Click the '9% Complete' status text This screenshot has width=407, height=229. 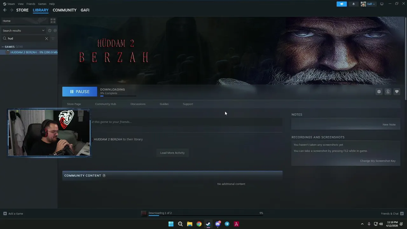tap(109, 93)
